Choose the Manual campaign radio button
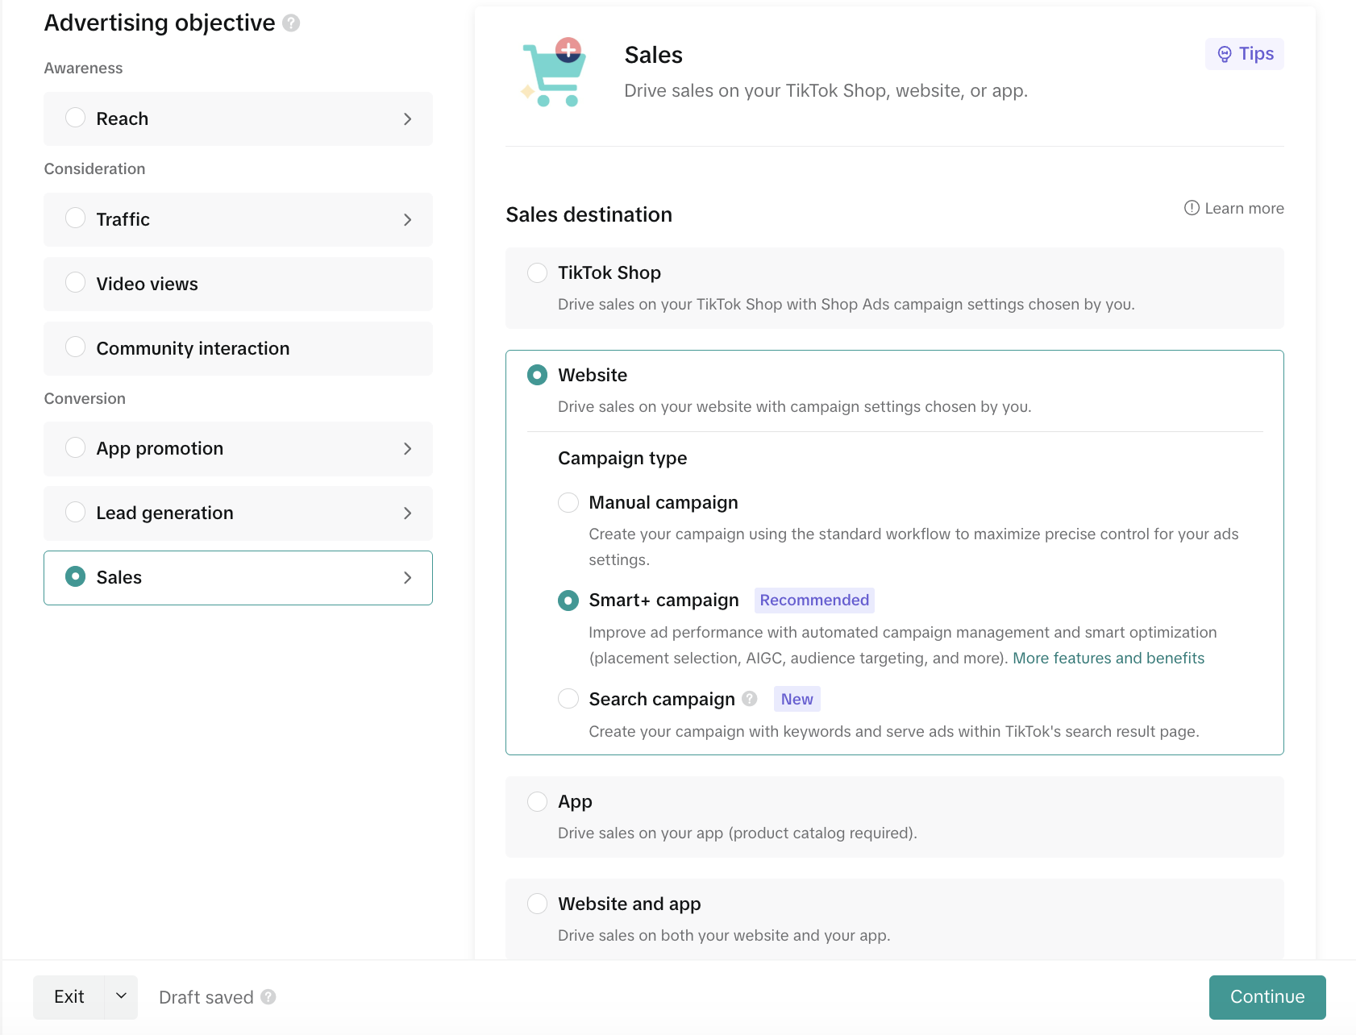 click(568, 503)
